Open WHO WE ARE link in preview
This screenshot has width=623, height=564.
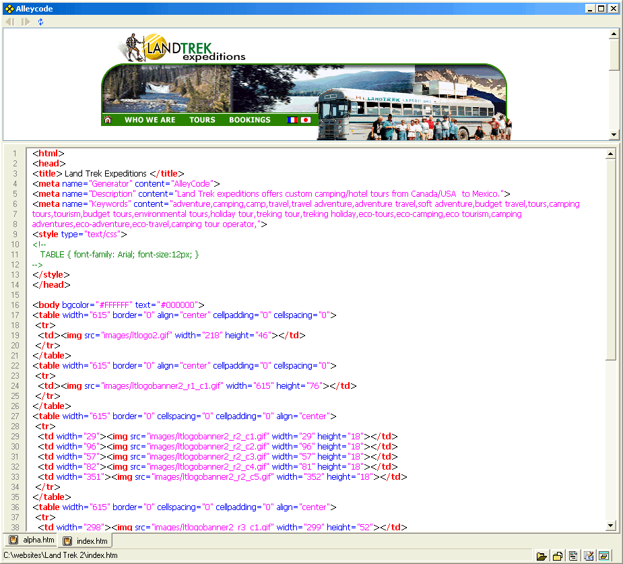click(150, 120)
